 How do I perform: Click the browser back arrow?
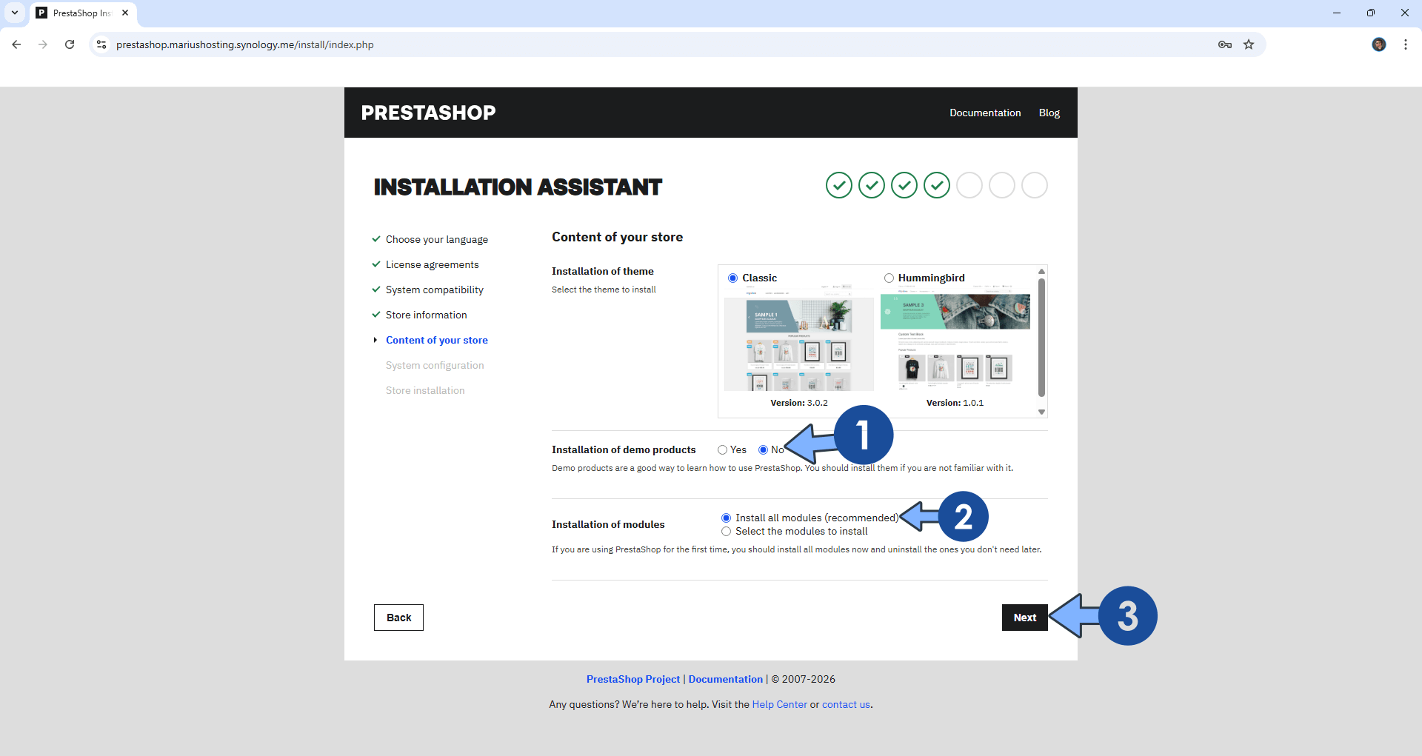click(16, 44)
